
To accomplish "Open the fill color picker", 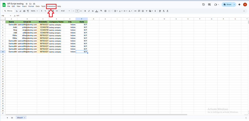I will click(x=101, y=11).
